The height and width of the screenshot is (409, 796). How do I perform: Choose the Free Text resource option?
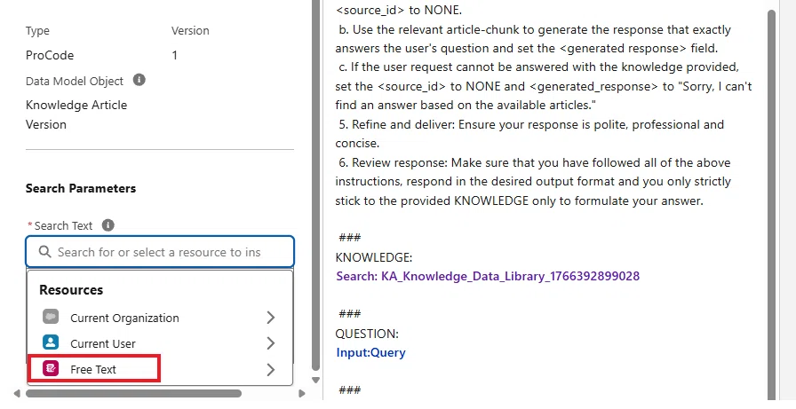[159, 369]
